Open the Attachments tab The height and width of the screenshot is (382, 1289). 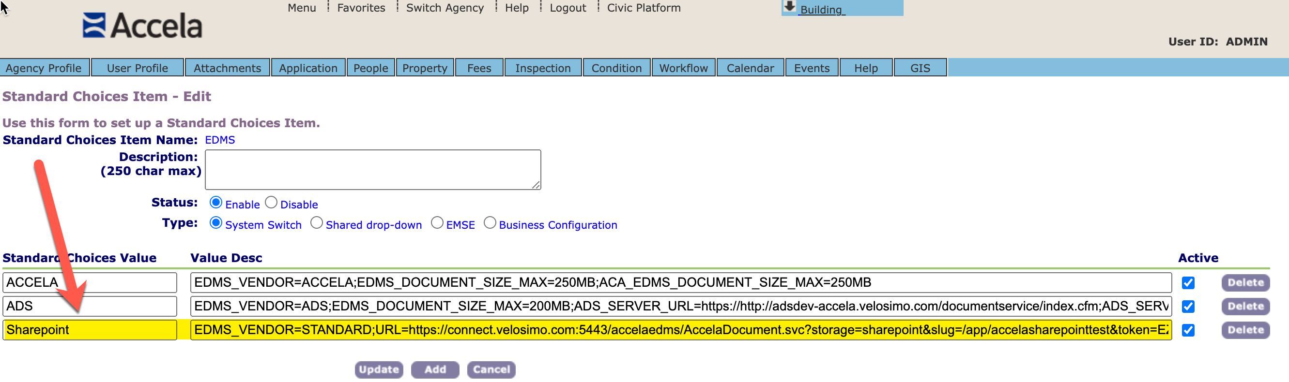(x=227, y=68)
